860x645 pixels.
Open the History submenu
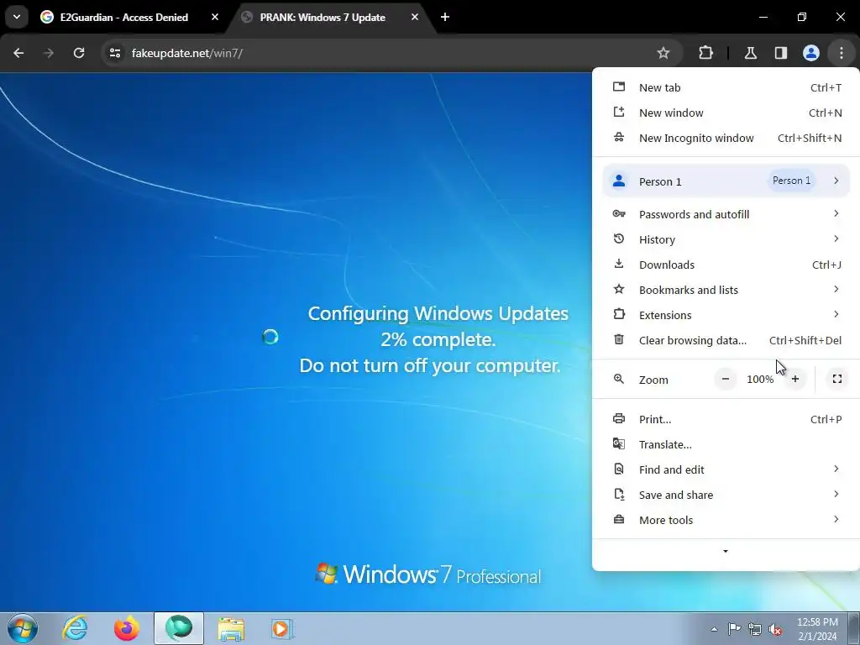(x=726, y=239)
